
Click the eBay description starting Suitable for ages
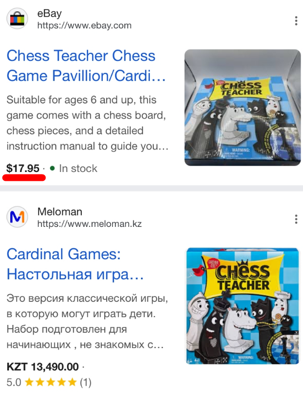pyautogui.click(x=87, y=123)
